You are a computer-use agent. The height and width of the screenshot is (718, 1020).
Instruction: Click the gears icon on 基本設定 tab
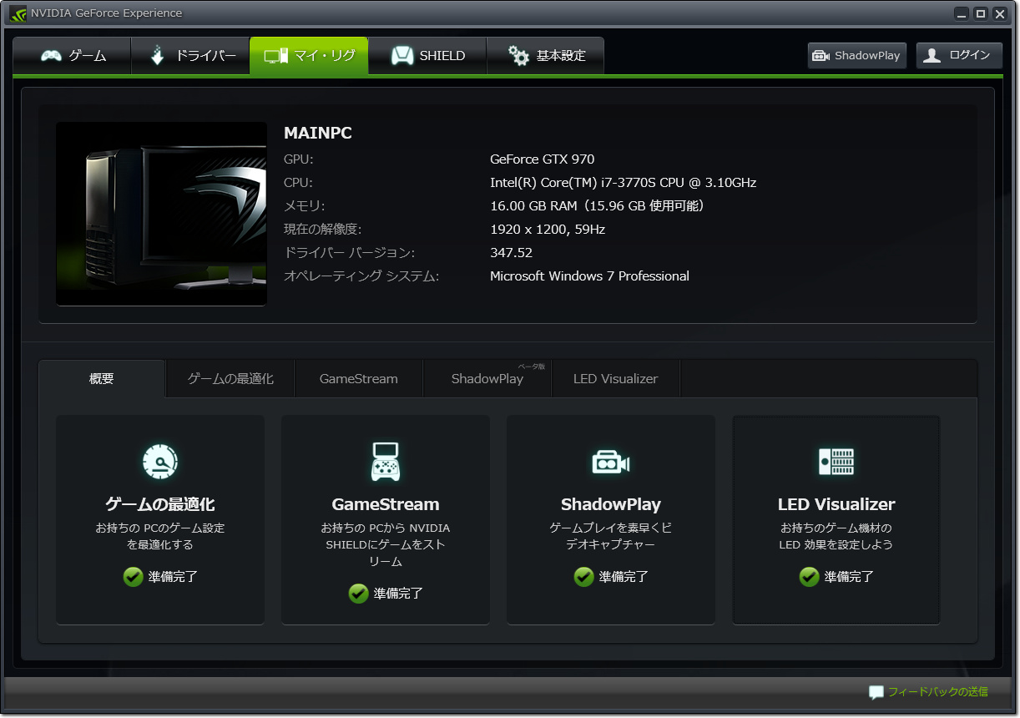[519, 56]
